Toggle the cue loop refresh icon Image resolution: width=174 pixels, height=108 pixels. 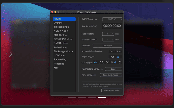coord(120,62)
